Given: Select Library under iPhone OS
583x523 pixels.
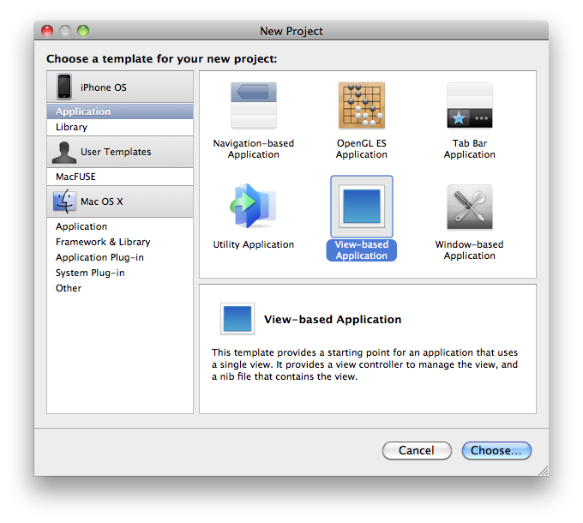Looking at the screenshot, I should coord(120,127).
